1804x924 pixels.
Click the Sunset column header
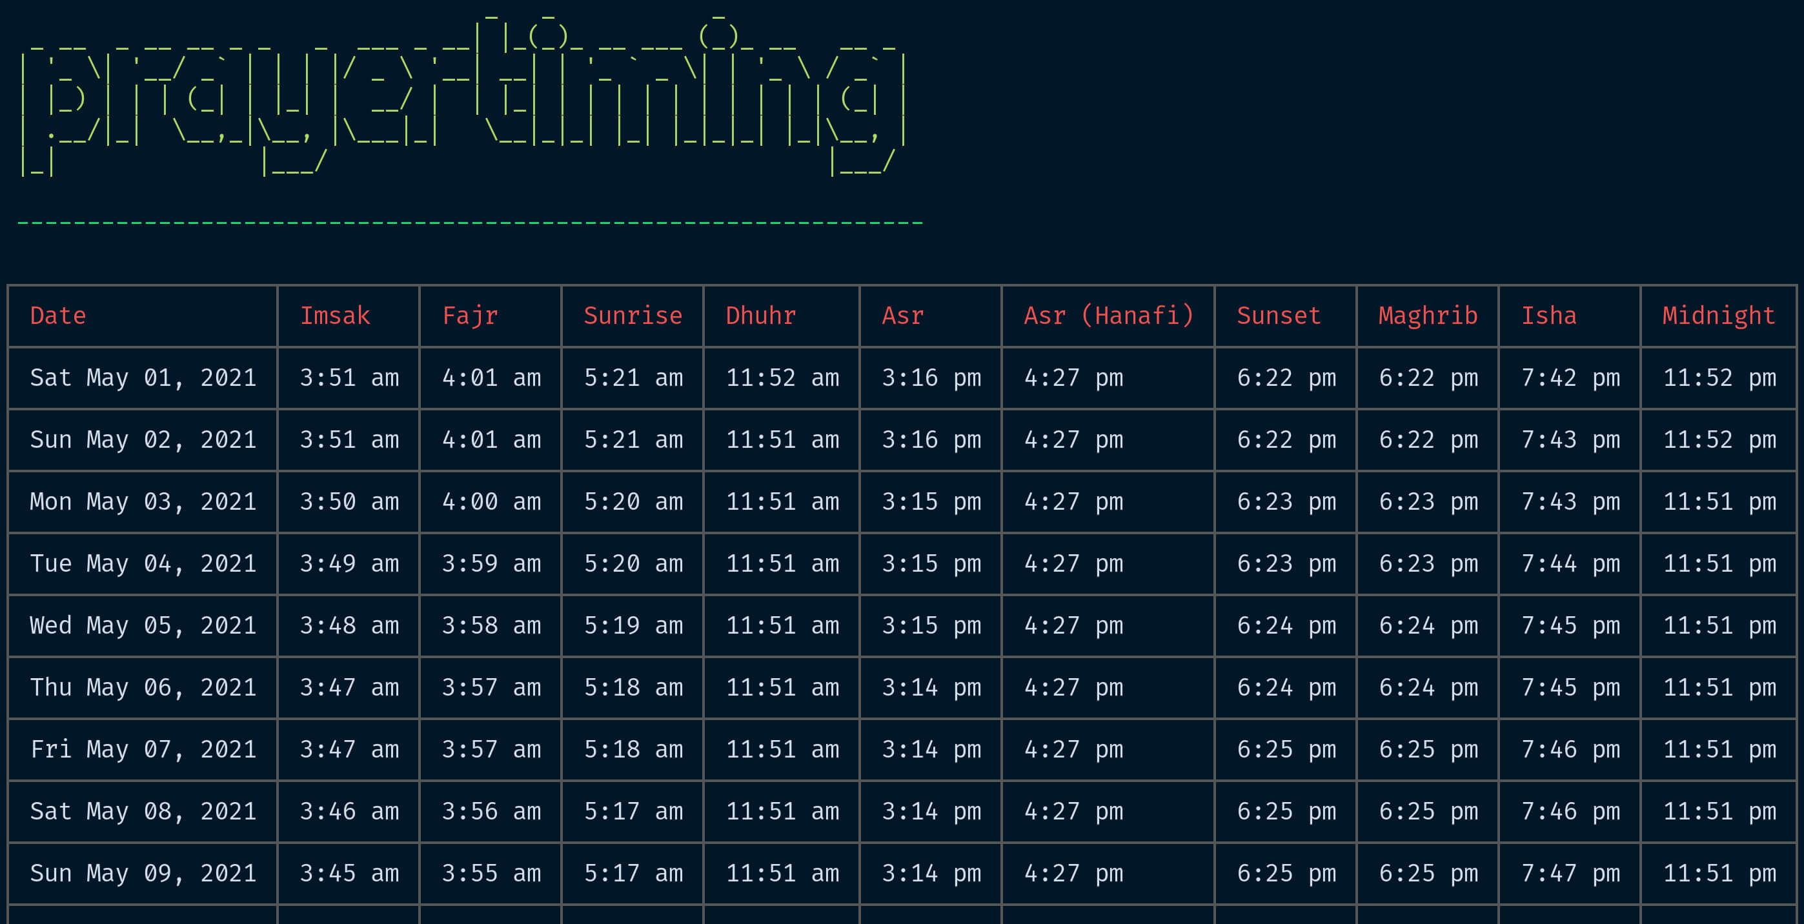pos(1279,316)
